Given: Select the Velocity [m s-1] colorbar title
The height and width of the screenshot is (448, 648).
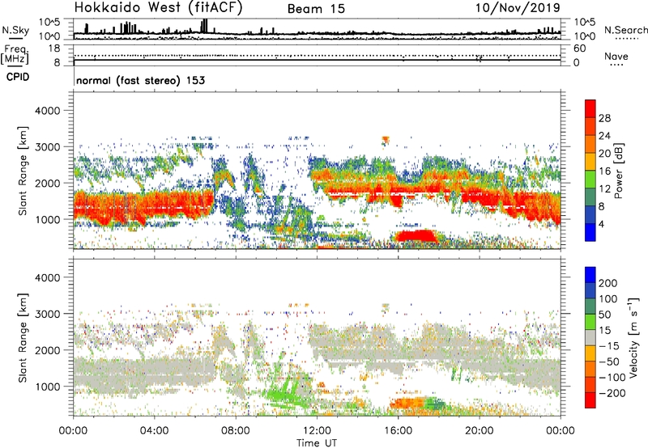Looking at the screenshot, I should (x=634, y=338).
